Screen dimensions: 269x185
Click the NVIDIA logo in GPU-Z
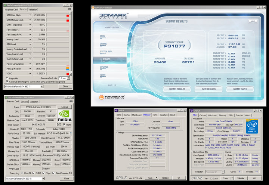click(65, 116)
